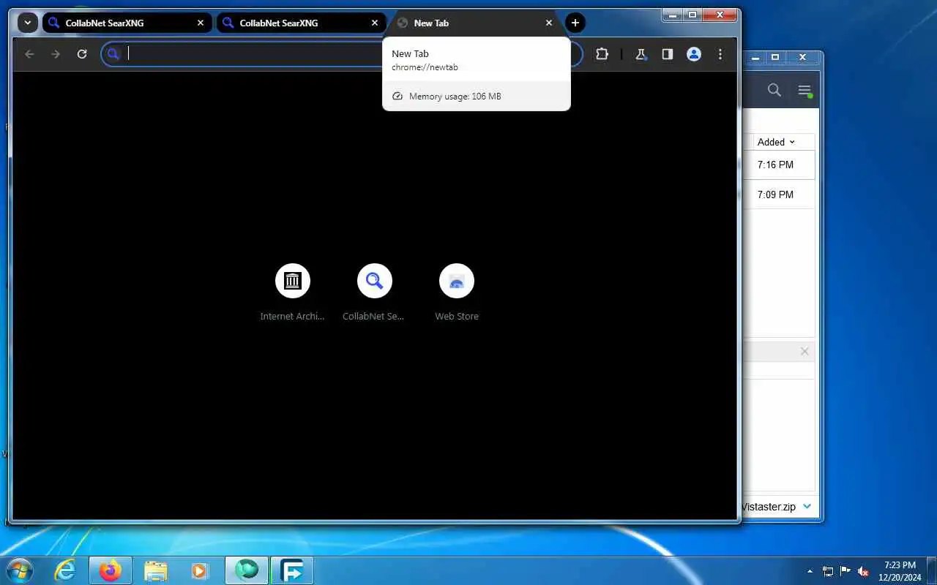Open Action Center flag icon

[845, 571]
